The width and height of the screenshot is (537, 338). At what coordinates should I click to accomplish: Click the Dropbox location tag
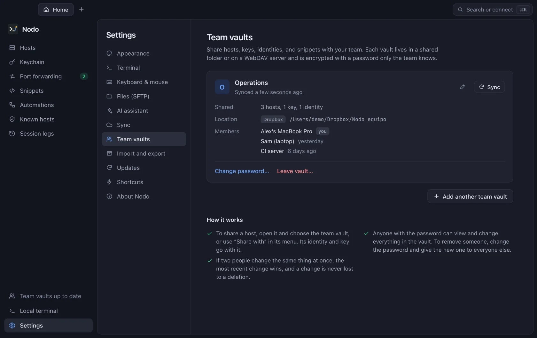(x=273, y=119)
